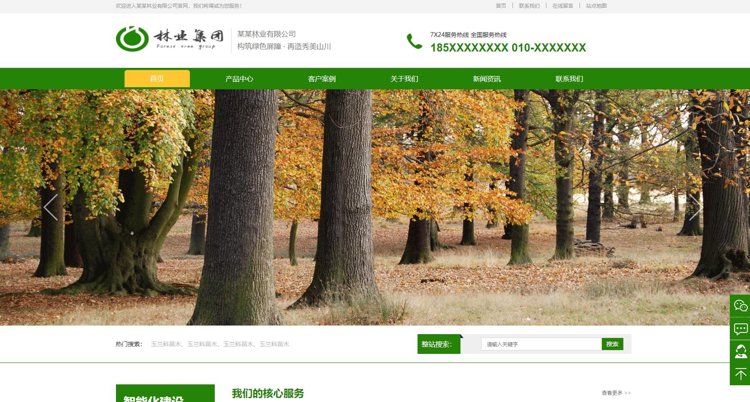Viewport: 750px width, 402px height.
Task: Open the 产品中心 menu
Action: click(x=240, y=78)
